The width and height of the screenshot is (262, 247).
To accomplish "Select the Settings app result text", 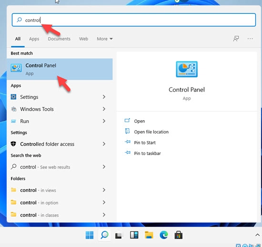I will (x=29, y=97).
